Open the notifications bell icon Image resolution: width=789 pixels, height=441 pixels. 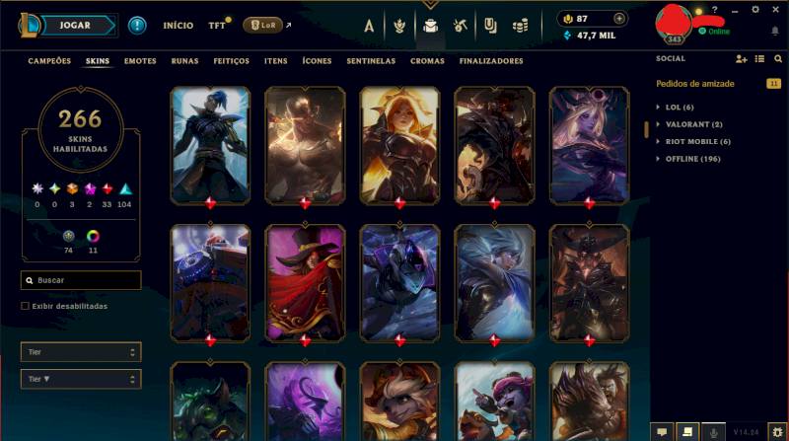click(x=775, y=32)
